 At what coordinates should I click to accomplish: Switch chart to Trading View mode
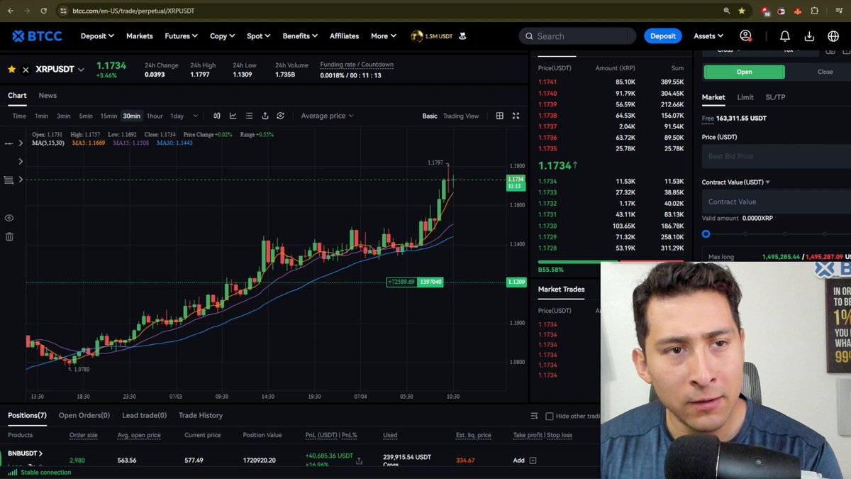[x=461, y=116]
